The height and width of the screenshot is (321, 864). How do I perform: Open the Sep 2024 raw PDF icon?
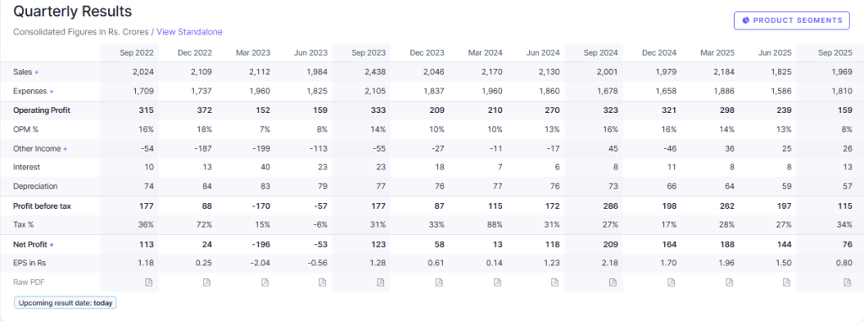(613, 282)
